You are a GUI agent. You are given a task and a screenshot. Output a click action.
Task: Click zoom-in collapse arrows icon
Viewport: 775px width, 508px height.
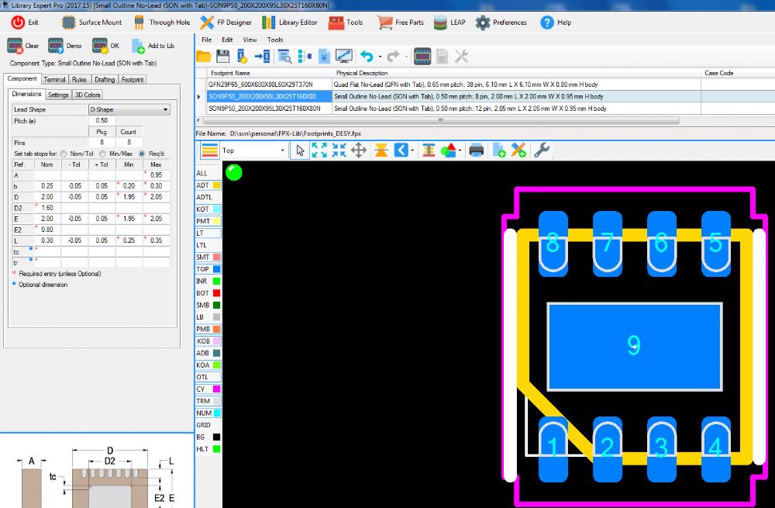[x=339, y=150]
